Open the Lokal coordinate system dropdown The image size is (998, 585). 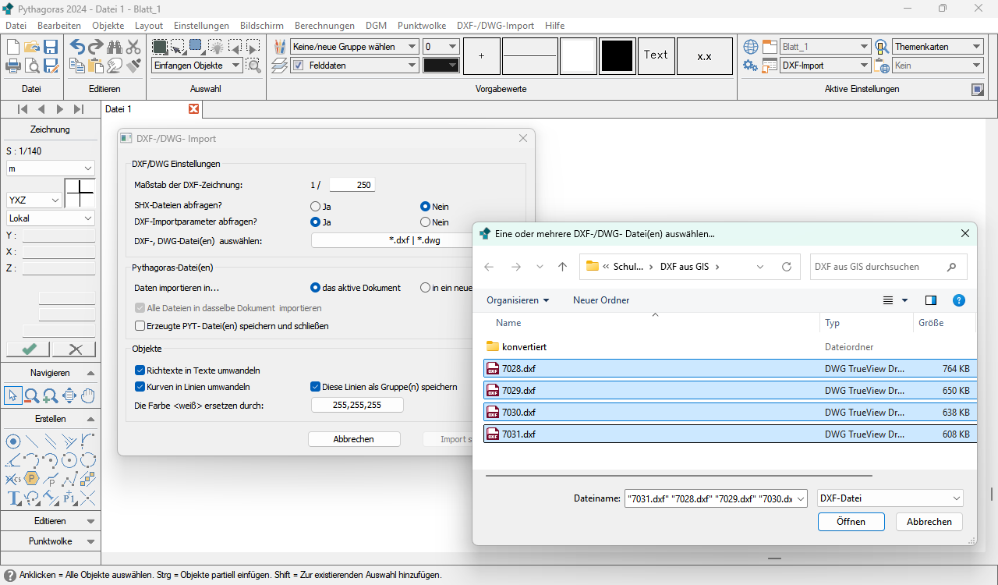pos(51,218)
